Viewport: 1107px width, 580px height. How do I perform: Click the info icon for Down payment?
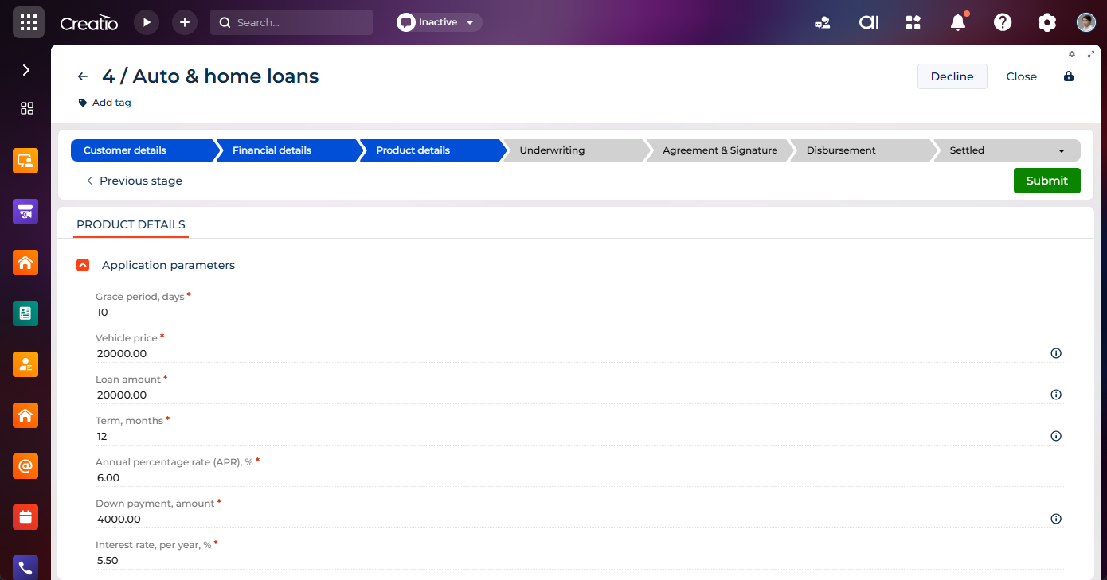pos(1056,519)
